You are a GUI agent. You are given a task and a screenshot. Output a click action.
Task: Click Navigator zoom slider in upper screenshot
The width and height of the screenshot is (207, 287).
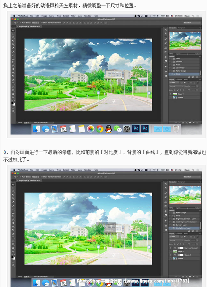pyautogui.click(x=188, y=54)
